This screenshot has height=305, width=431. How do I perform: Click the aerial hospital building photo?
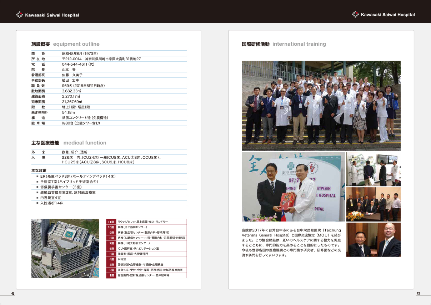point(65,248)
